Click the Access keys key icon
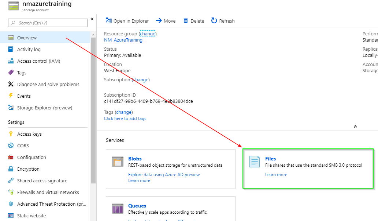This screenshot has height=221, width=378. point(11,134)
